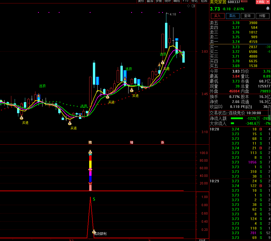Select the 标记 mark tab

[194, 1]
